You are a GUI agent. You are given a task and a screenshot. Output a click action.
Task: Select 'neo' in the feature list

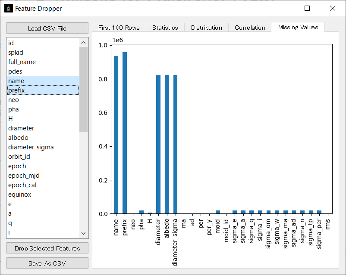pyautogui.click(x=43, y=100)
